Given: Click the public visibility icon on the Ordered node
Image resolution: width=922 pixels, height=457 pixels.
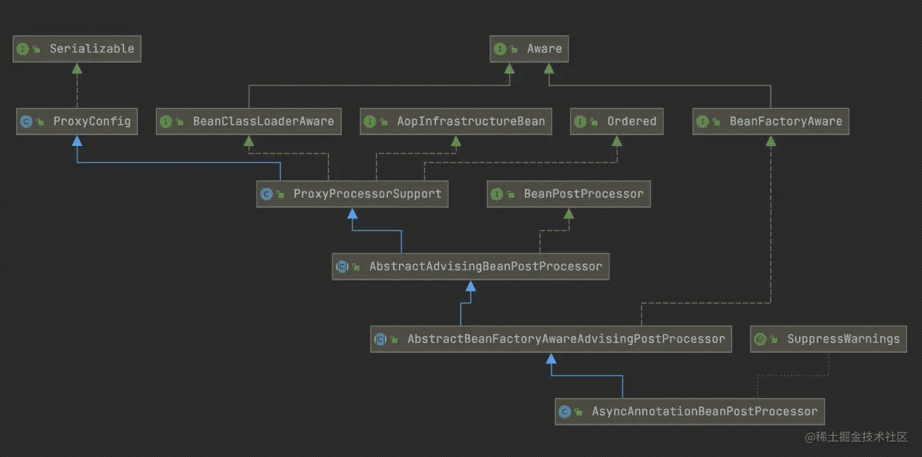Looking at the screenshot, I should [x=595, y=121].
